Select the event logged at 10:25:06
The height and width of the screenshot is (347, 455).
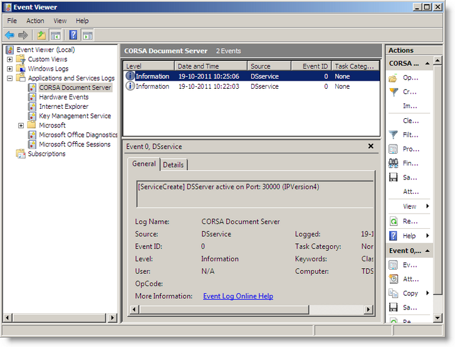pyautogui.click(x=251, y=76)
